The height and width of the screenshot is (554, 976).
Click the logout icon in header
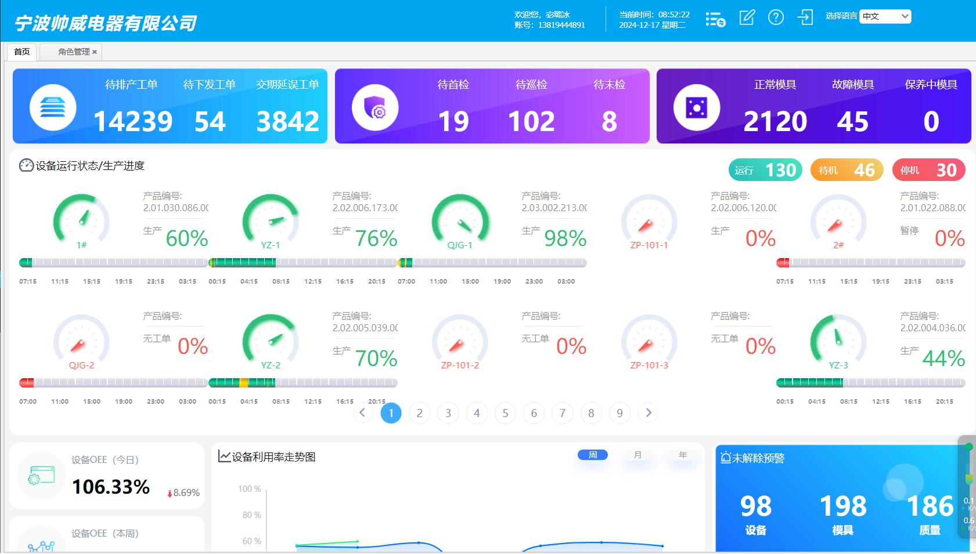[x=805, y=17]
